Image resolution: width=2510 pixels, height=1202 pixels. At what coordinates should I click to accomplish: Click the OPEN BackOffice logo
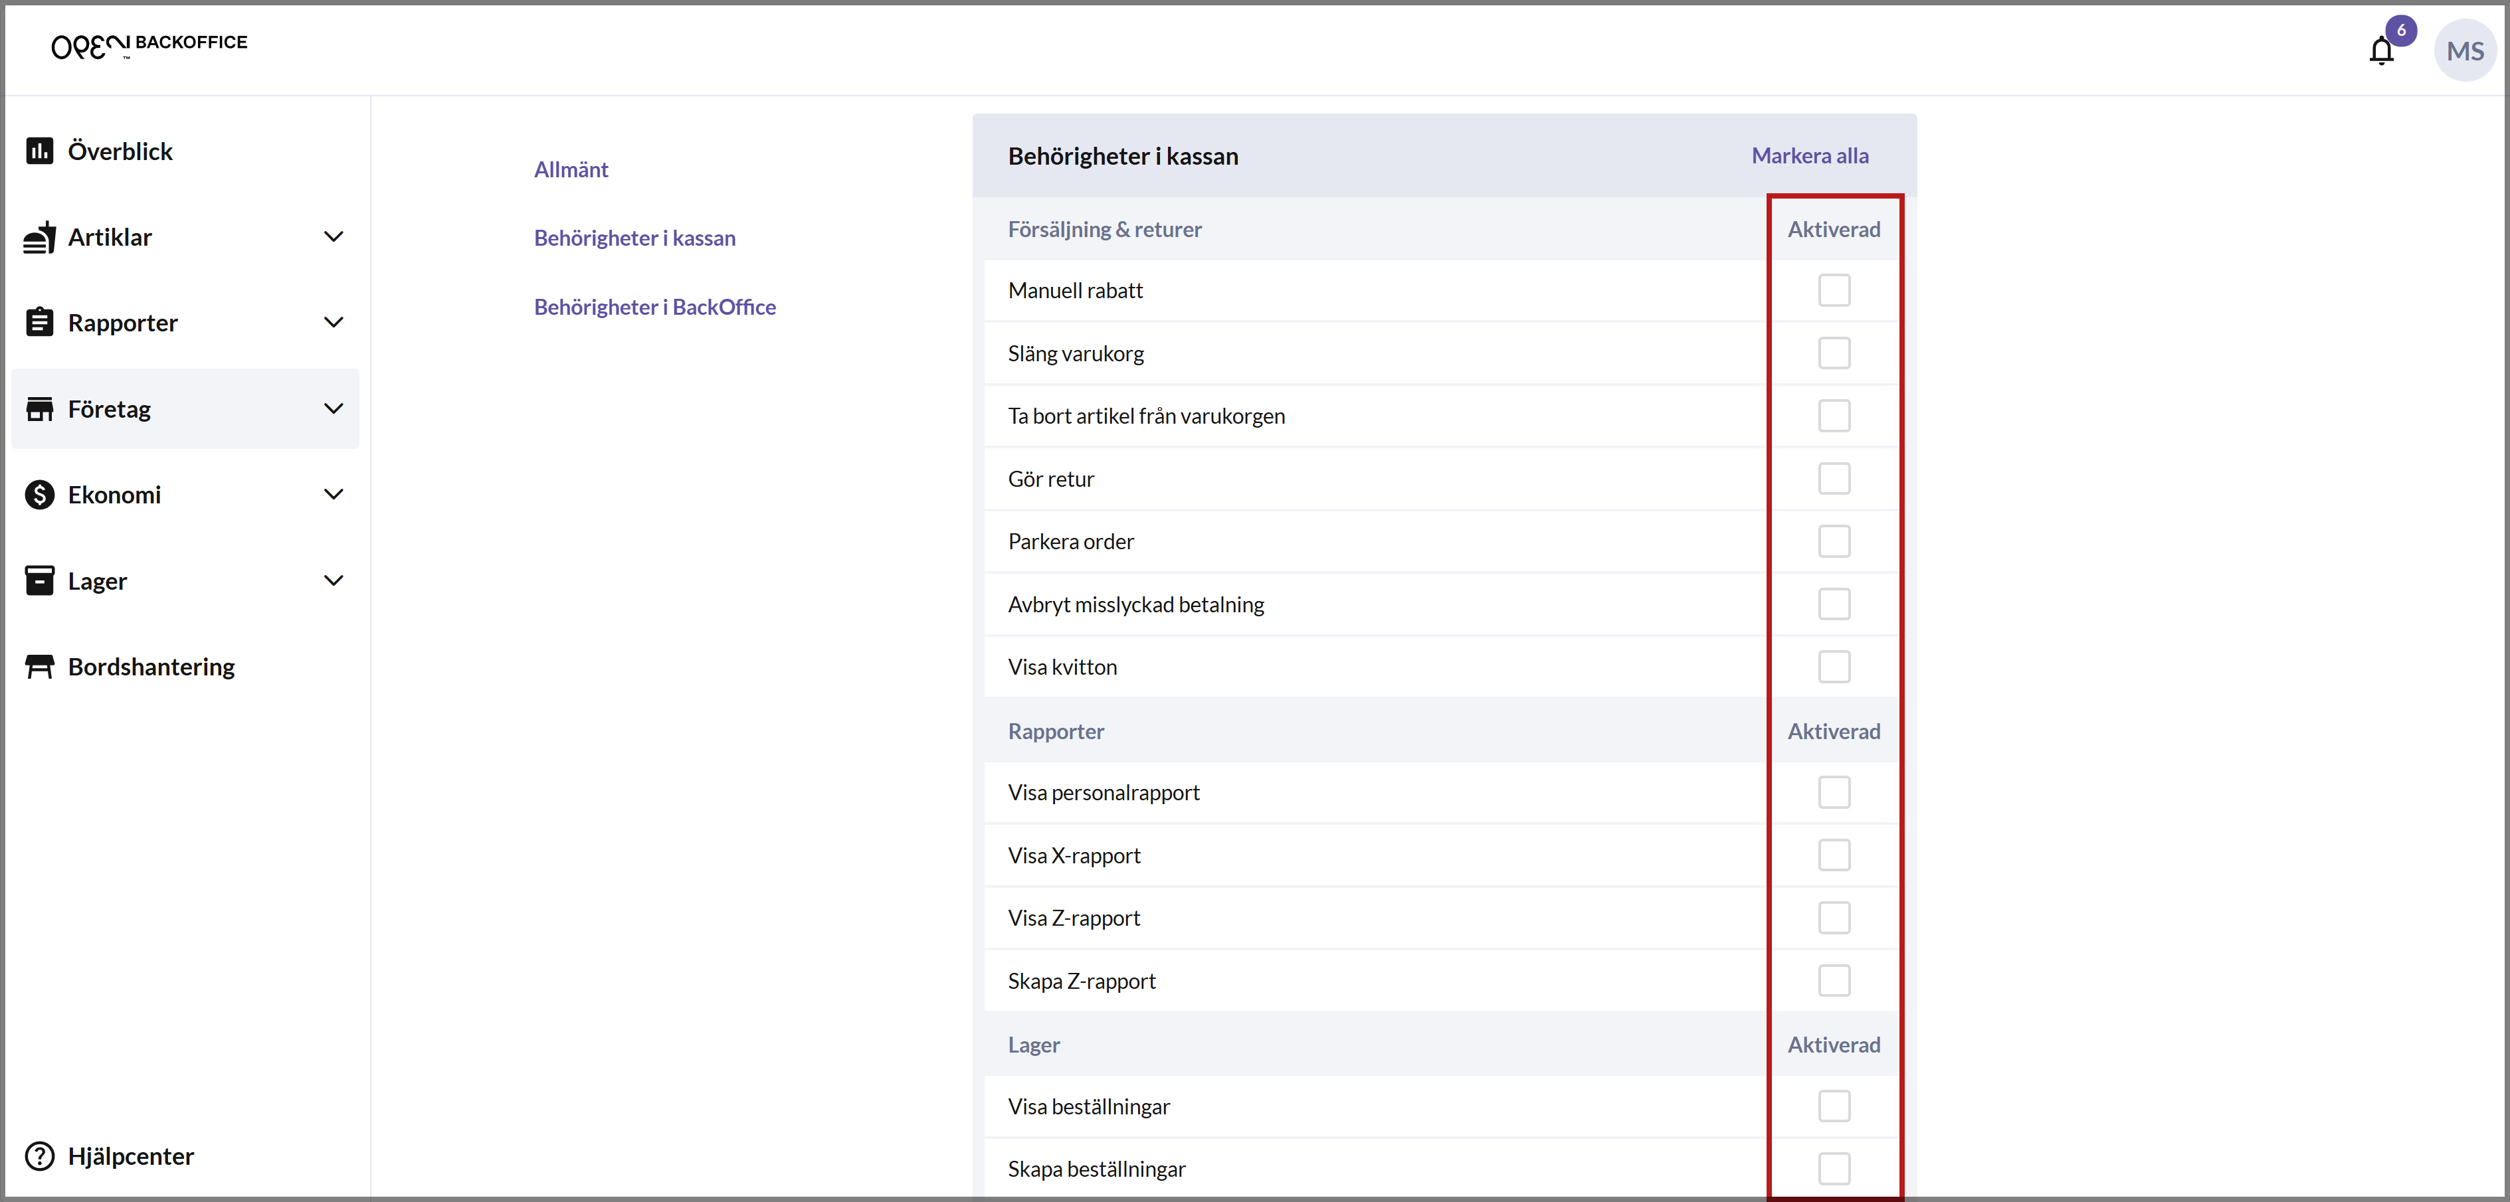(149, 44)
